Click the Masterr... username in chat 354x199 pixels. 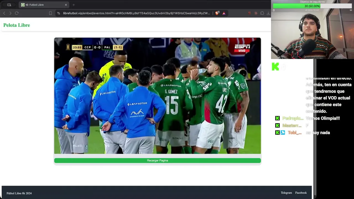[292, 125]
